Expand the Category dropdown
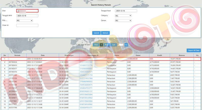Image resolution: width=202 pixels, height=110 pixels. pyautogui.click(x=123, y=16)
